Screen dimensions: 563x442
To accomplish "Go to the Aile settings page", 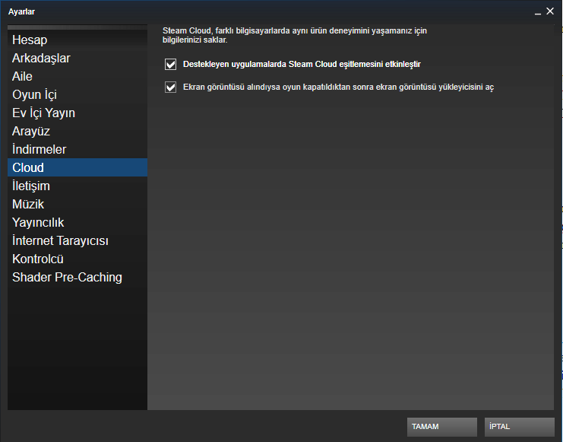I will pos(22,76).
